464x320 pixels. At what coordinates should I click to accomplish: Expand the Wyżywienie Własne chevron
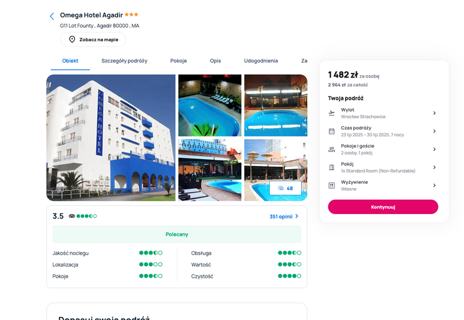point(434,185)
